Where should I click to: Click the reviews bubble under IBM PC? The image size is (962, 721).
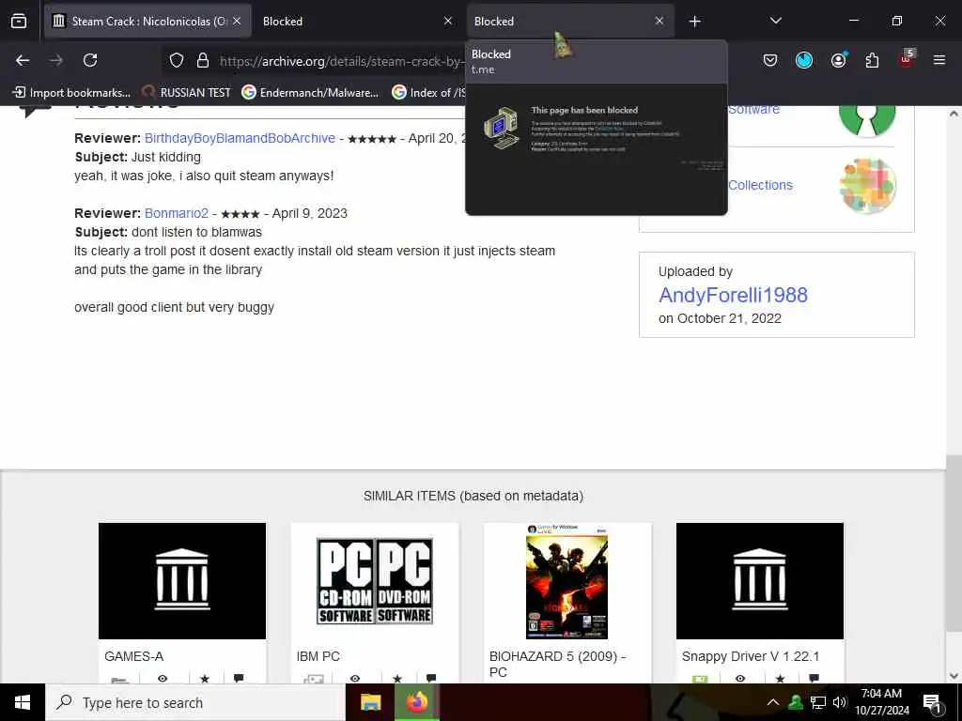click(431, 678)
